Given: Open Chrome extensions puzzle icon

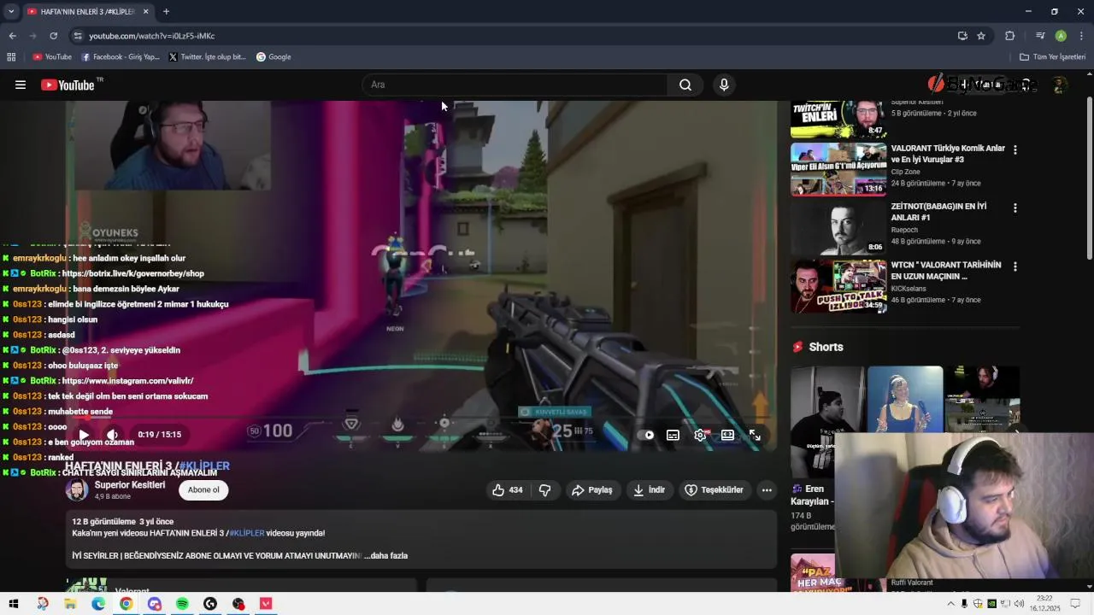Looking at the screenshot, I should pos(1009,36).
